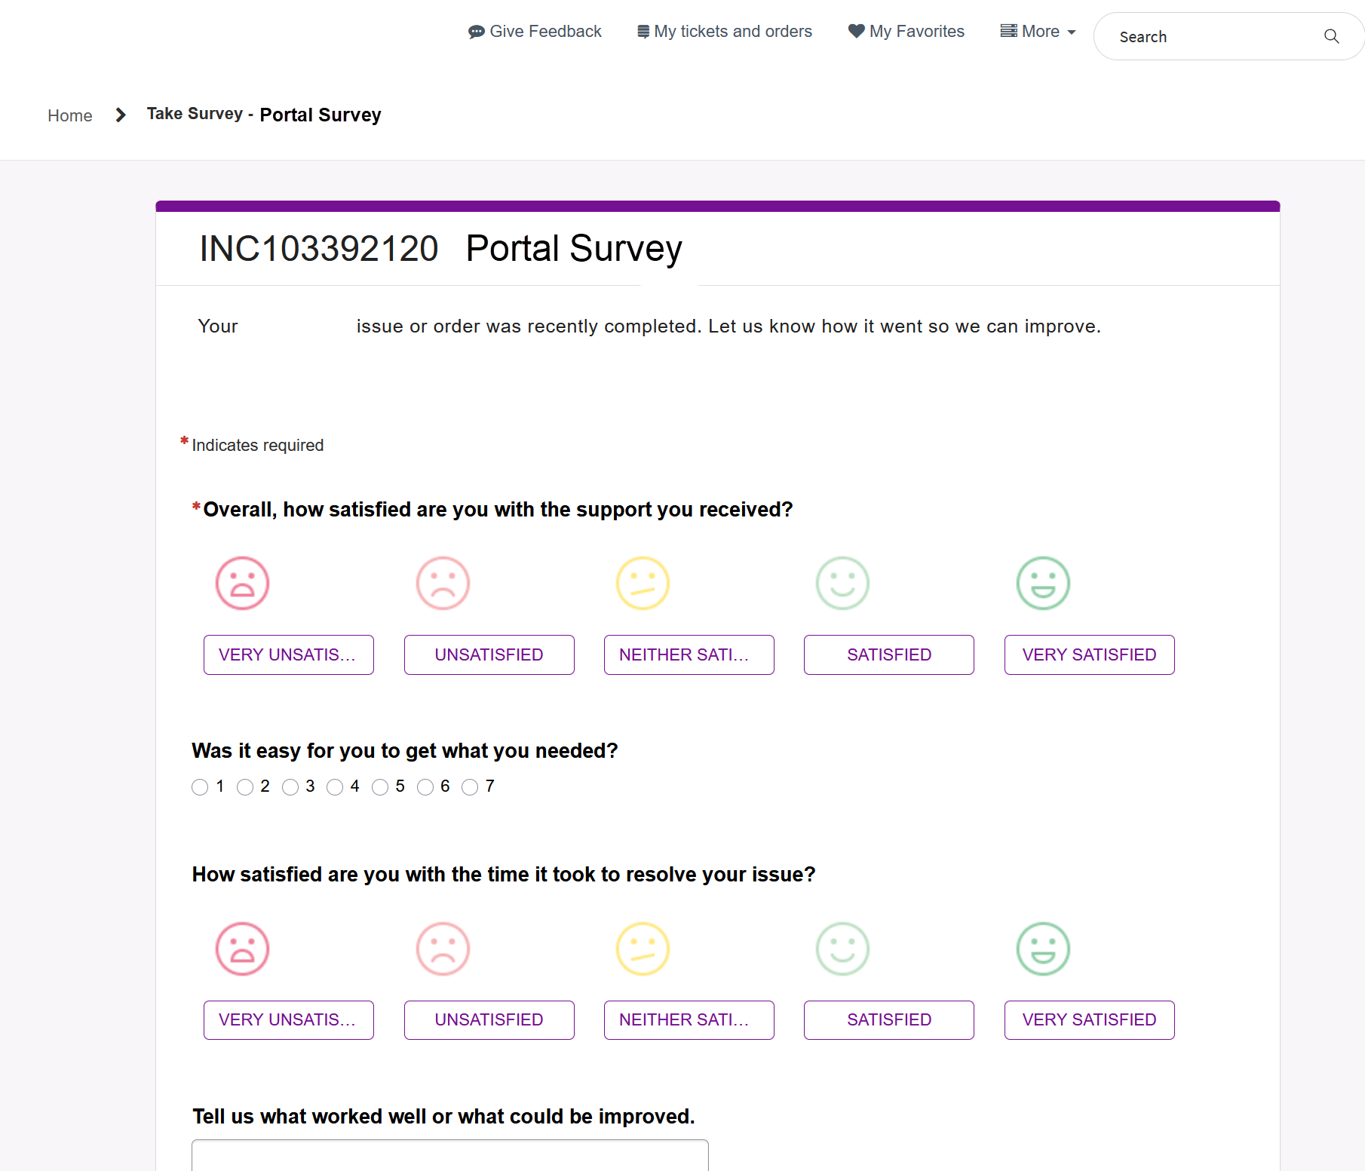
Task: Select the neutral face for resolution time
Action: 643,949
